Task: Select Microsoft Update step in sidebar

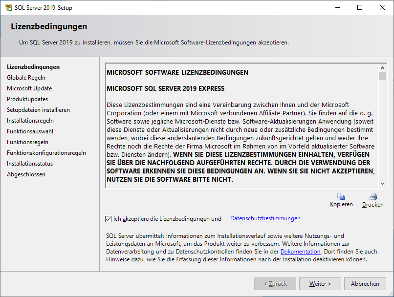Action: click(x=29, y=88)
